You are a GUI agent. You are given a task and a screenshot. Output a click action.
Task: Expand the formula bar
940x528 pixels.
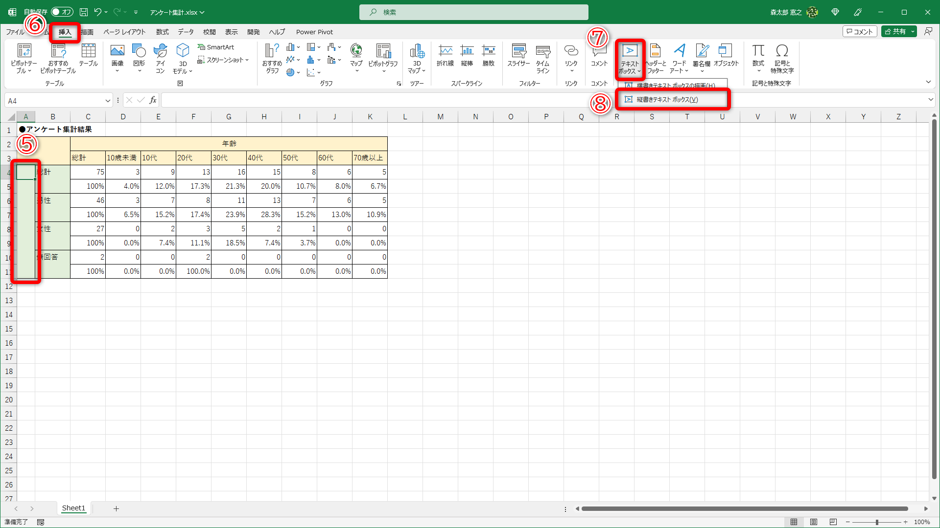[x=930, y=100]
